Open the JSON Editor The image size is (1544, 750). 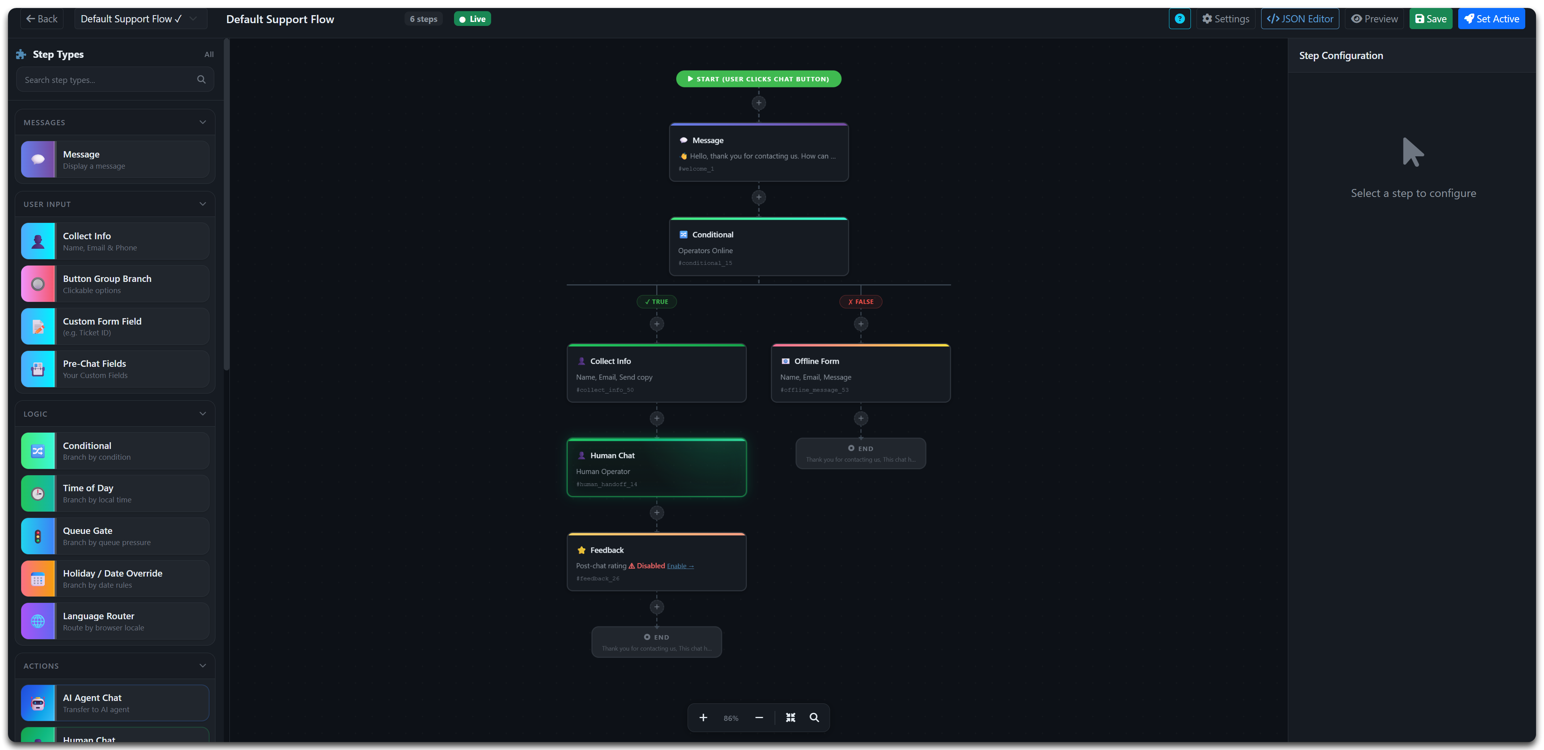[1299, 19]
